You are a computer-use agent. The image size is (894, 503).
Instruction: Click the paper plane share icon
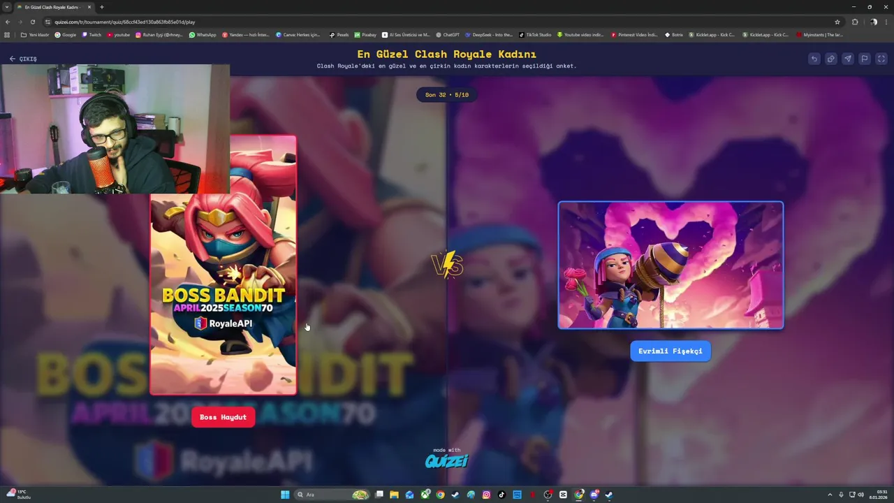click(x=847, y=59)
